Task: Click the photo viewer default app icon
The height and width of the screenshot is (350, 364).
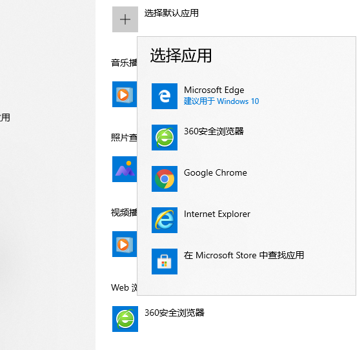Action: pos(125,169)
